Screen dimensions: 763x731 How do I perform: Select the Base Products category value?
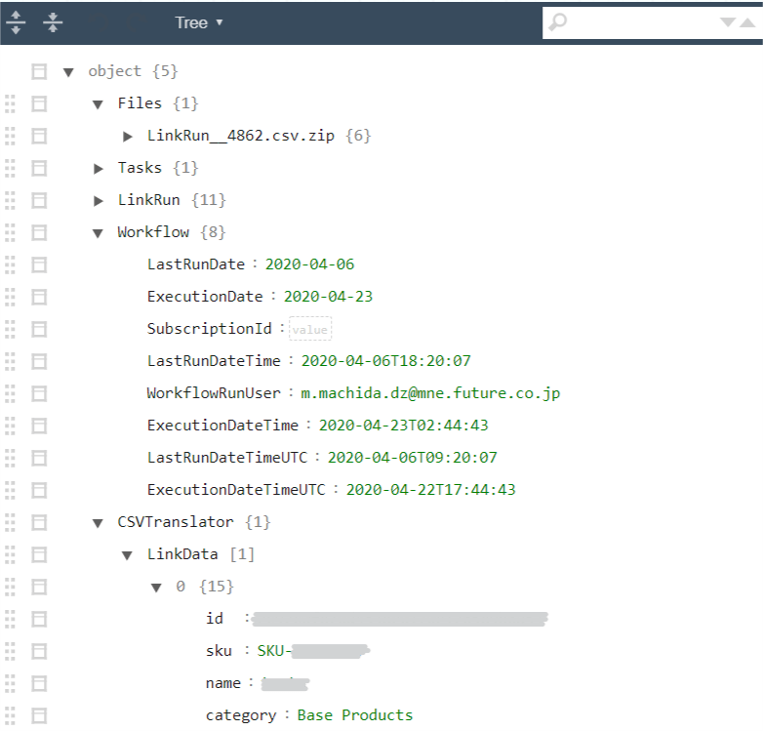(x=355, y=715)
